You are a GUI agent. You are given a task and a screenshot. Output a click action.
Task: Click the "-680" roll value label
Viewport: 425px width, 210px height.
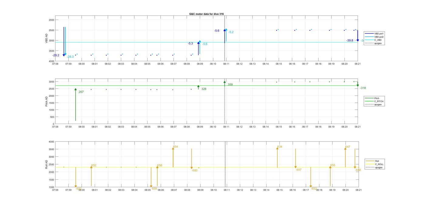pyautogui.click(x=194, y=171)
